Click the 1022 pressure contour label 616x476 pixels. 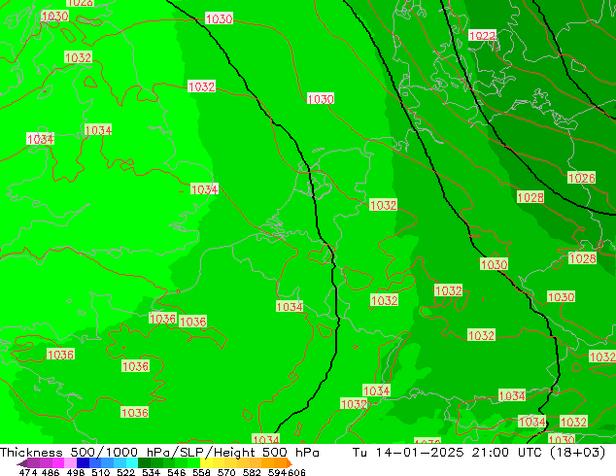pyautogui.click(x=483, y=36)
